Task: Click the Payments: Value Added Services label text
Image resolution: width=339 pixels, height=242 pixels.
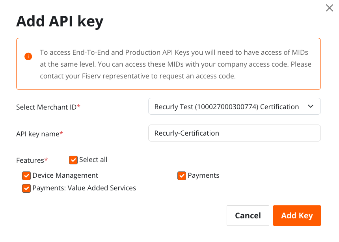Action: click(84, 188)
